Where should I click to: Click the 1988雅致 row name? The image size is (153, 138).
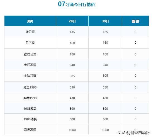(x=30, y=109)
